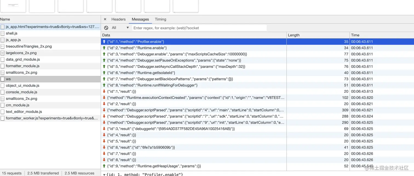This screenshot has width=414, height=176.
Task: Switch to the Headers tab
Action: [118, 19]
